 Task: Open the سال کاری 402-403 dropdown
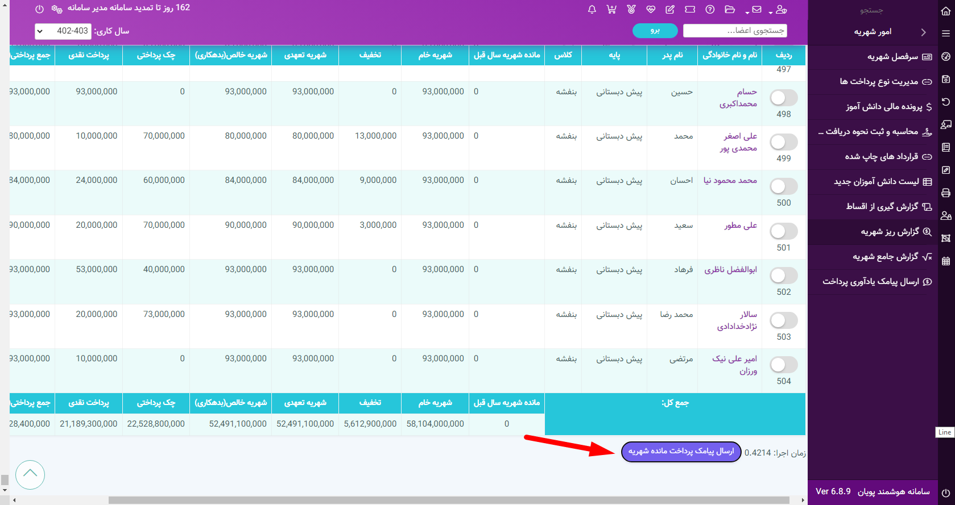(x=63, y=31)
